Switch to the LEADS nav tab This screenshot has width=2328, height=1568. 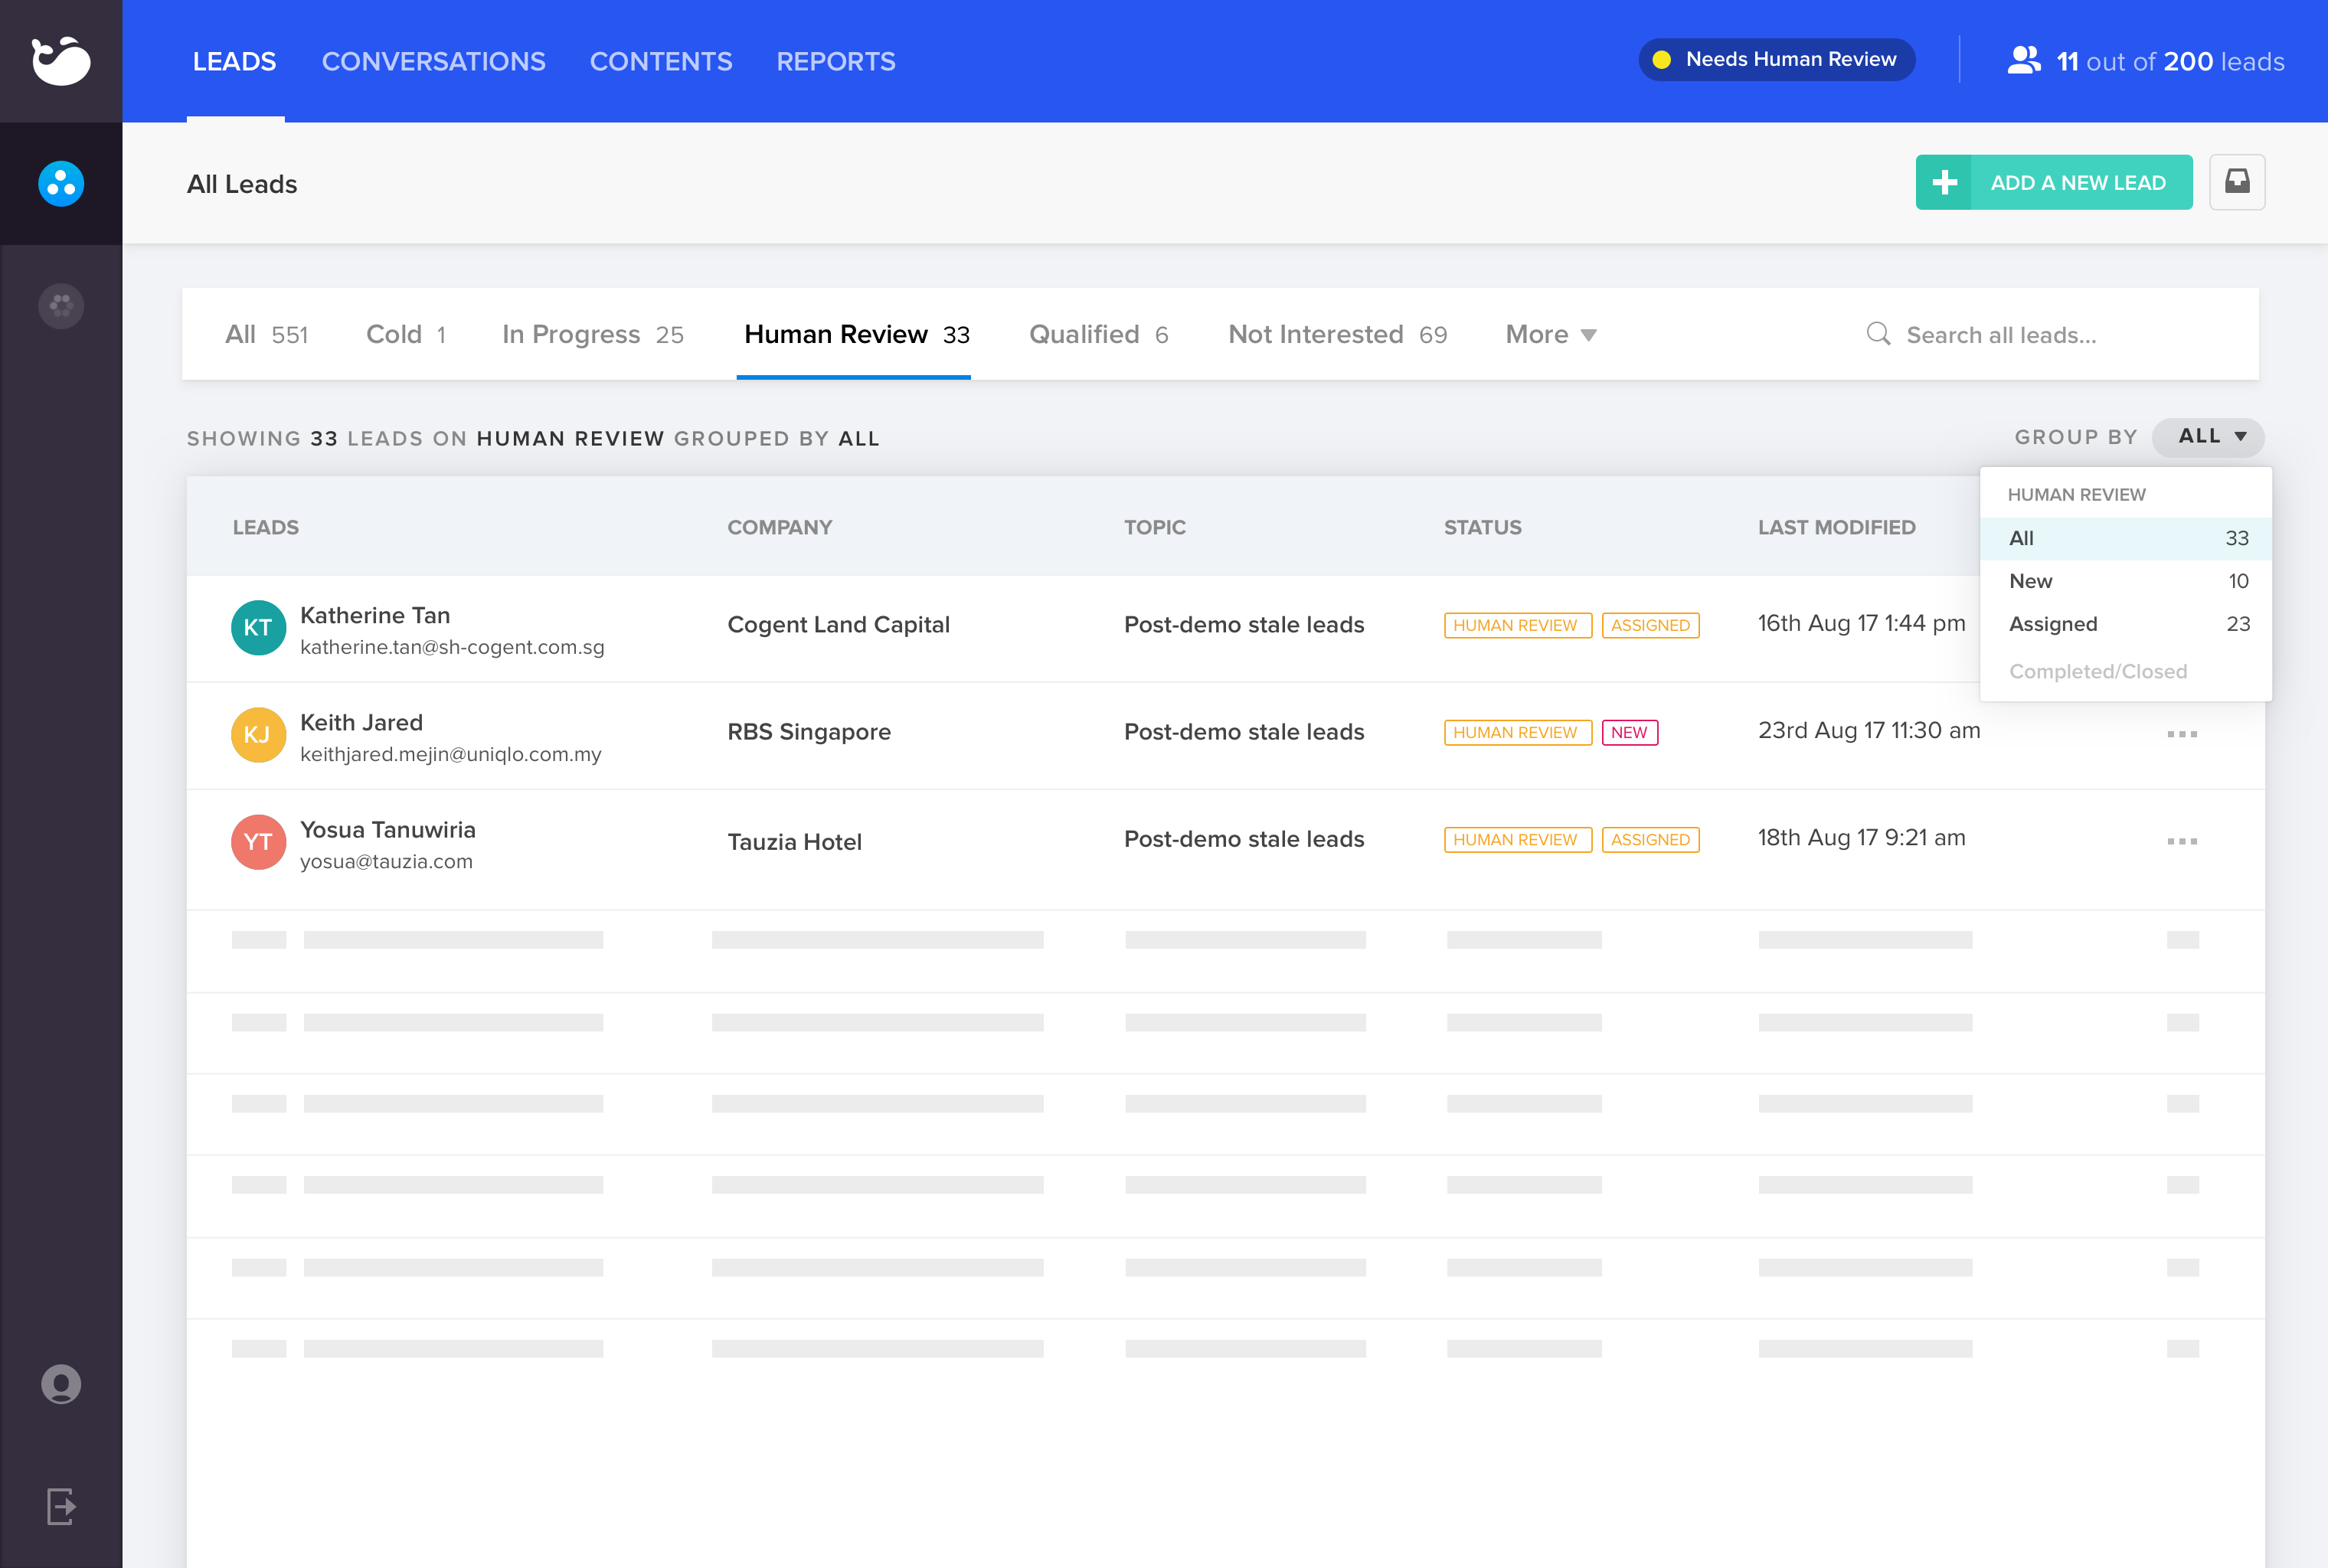[235, 61]
